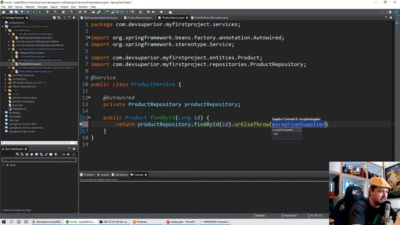
Task: Expand src/test/java folder
Action: click(x=6, y=79)
